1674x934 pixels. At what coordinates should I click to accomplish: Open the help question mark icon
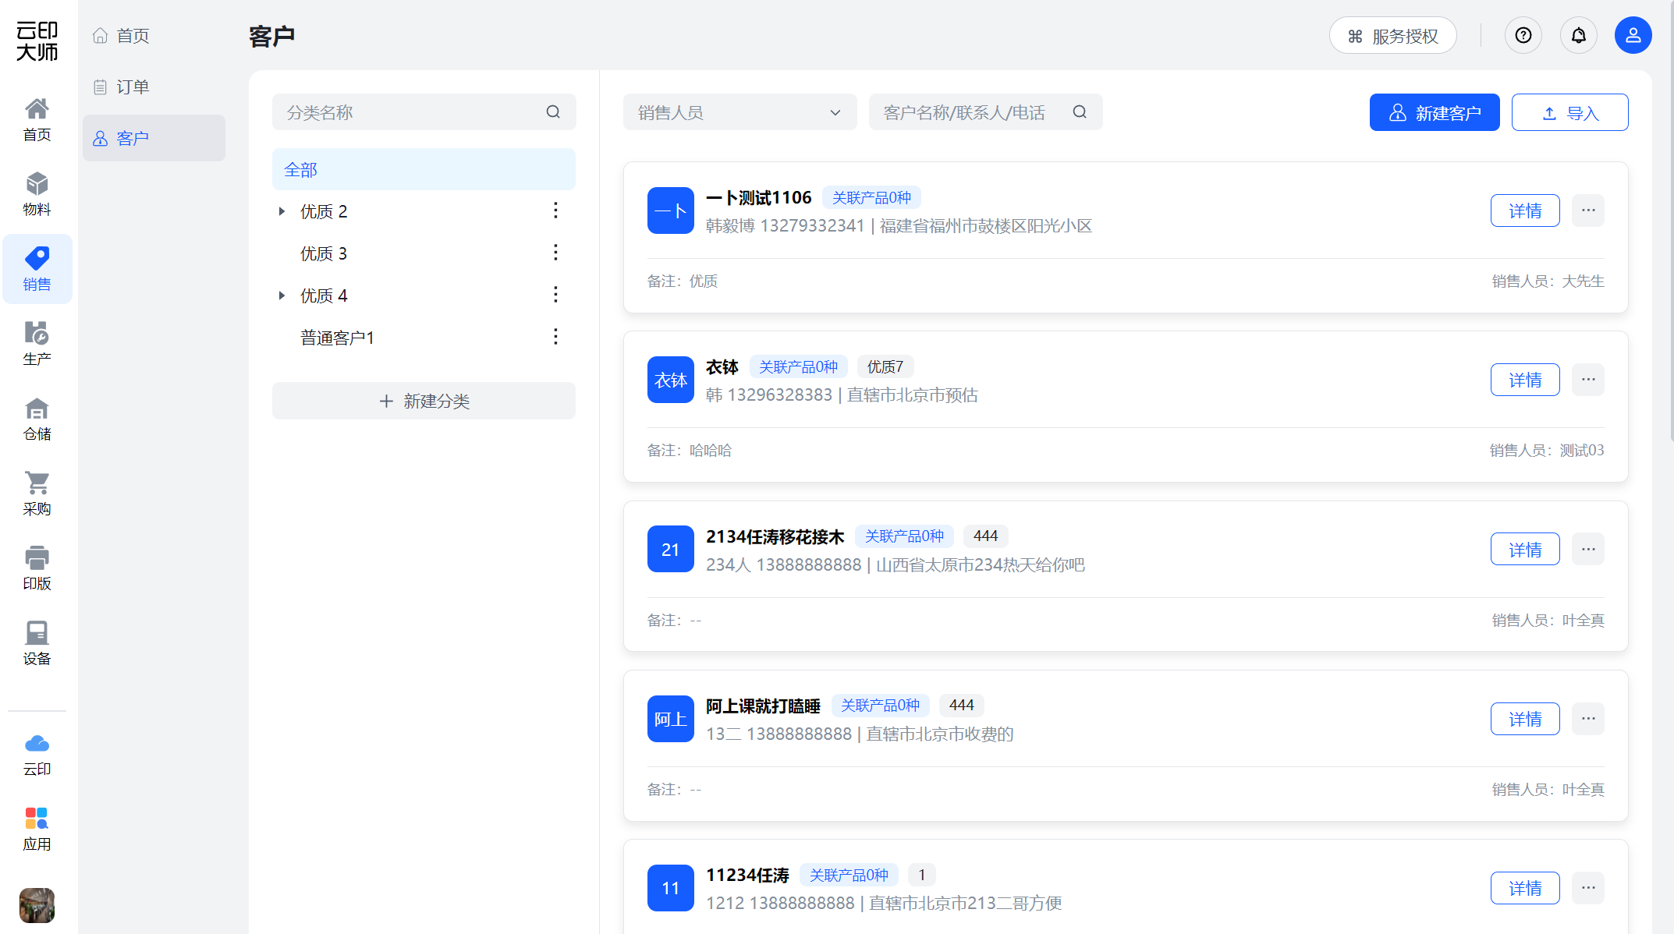coord(1523,35)
